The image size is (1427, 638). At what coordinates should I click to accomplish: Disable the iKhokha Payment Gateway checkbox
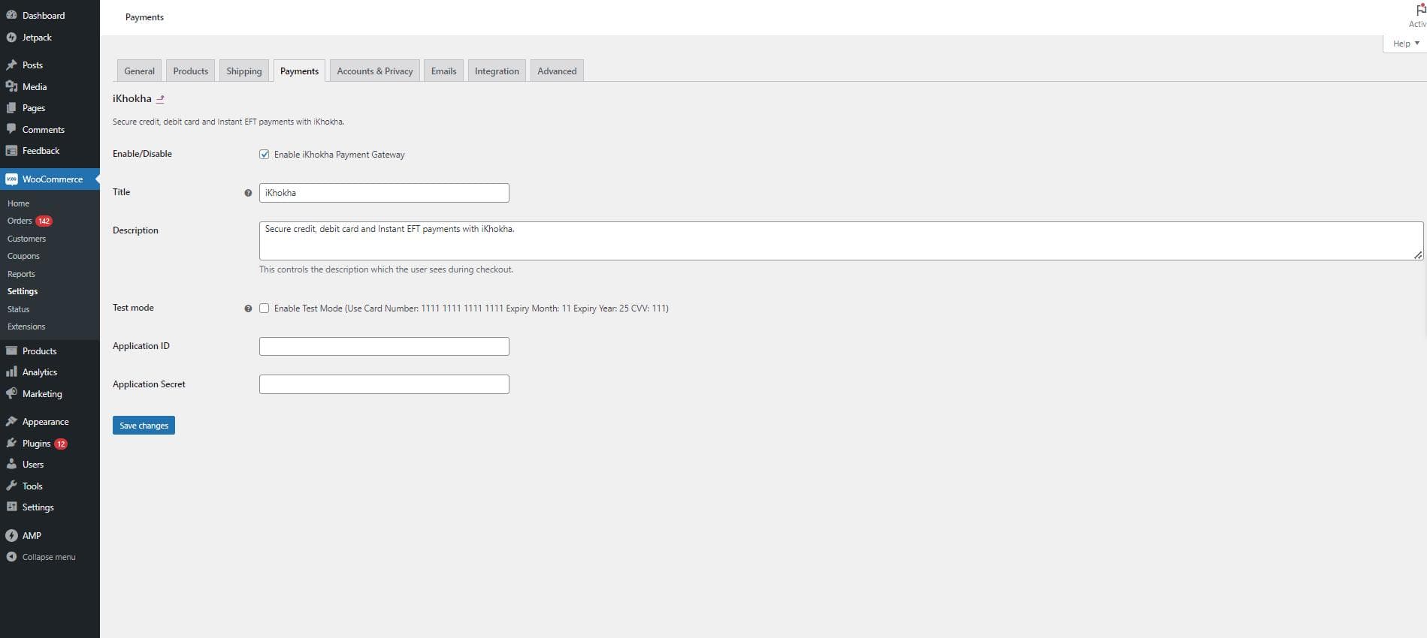click(x=265, y=155)
